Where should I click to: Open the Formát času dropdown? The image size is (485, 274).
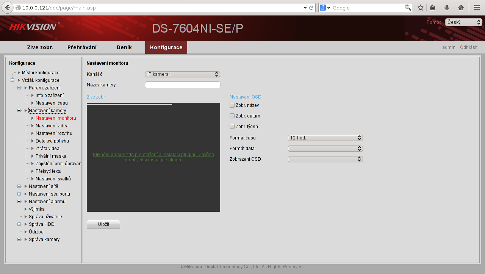325,138
